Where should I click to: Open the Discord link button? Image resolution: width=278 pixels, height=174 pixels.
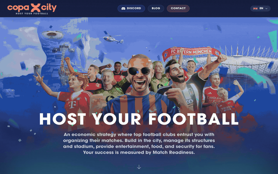coord(131,8)
